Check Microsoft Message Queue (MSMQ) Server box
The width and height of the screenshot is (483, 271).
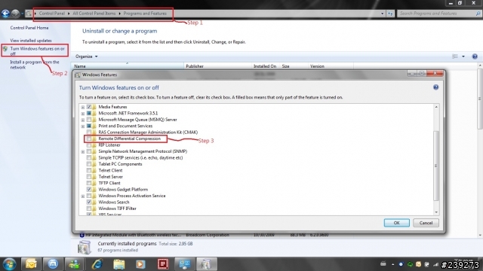click(x=89, y=120)
